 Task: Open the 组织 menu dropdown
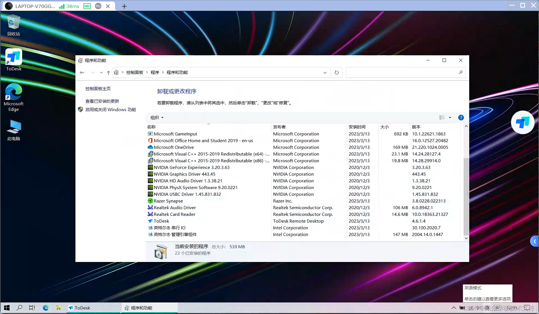coord(157,118)
